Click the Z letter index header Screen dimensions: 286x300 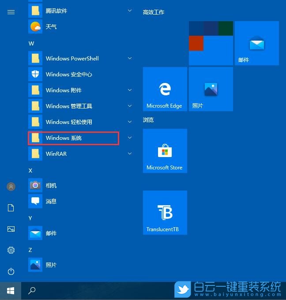pyautogui.click(x=30, y=250)
